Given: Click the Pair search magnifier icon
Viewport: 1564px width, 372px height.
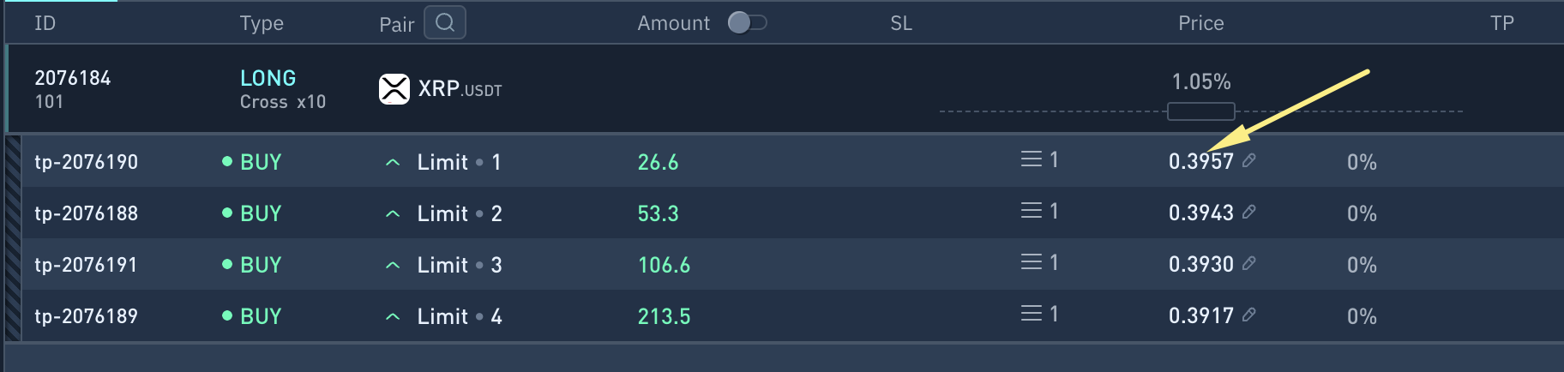Looking at the screenshot, I should click(445, 23).
